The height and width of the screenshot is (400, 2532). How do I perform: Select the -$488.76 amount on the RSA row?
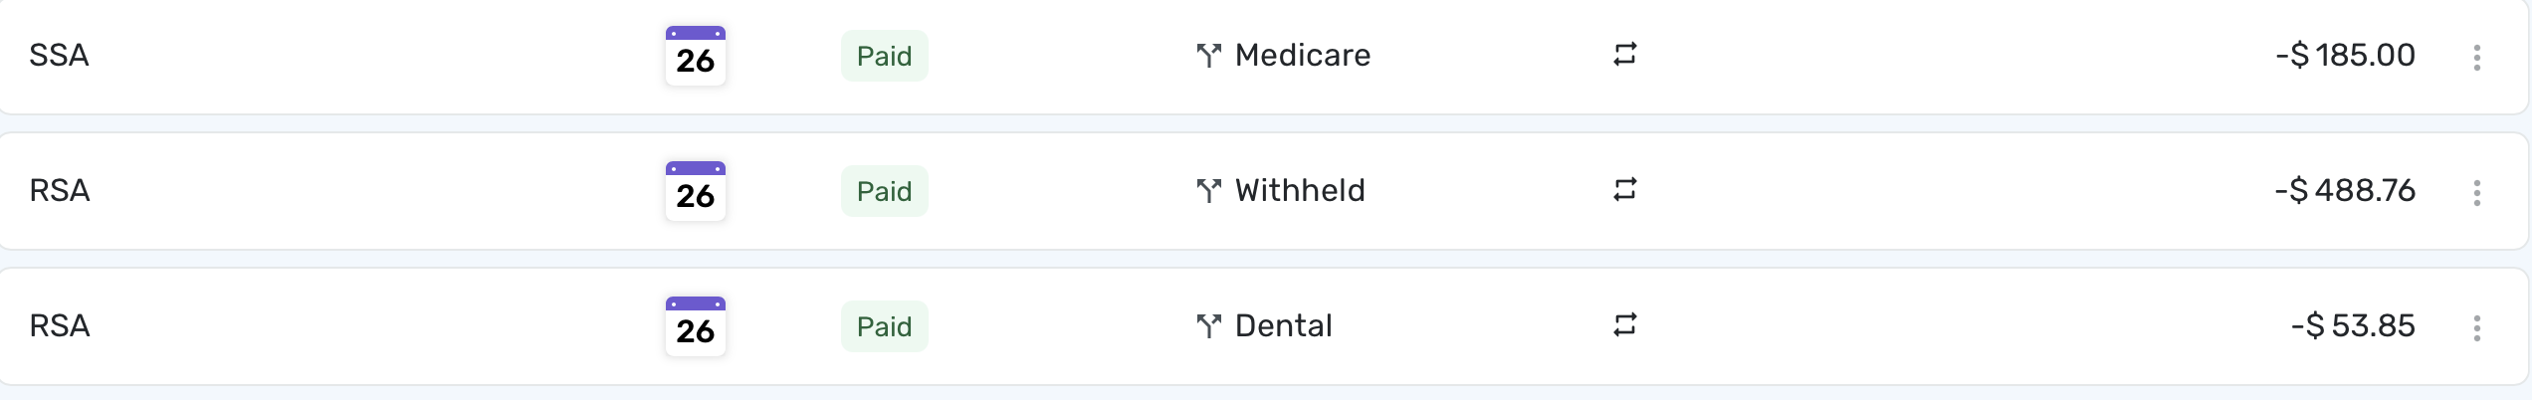click(2345, 191)
